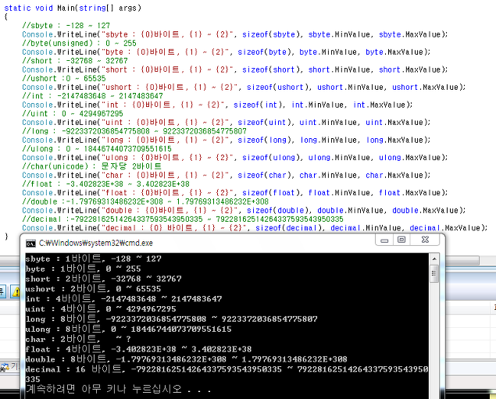Click the '//double' range comment line
Screen dimensions: 496x399
pyautogui.click(x=145, y=201)
